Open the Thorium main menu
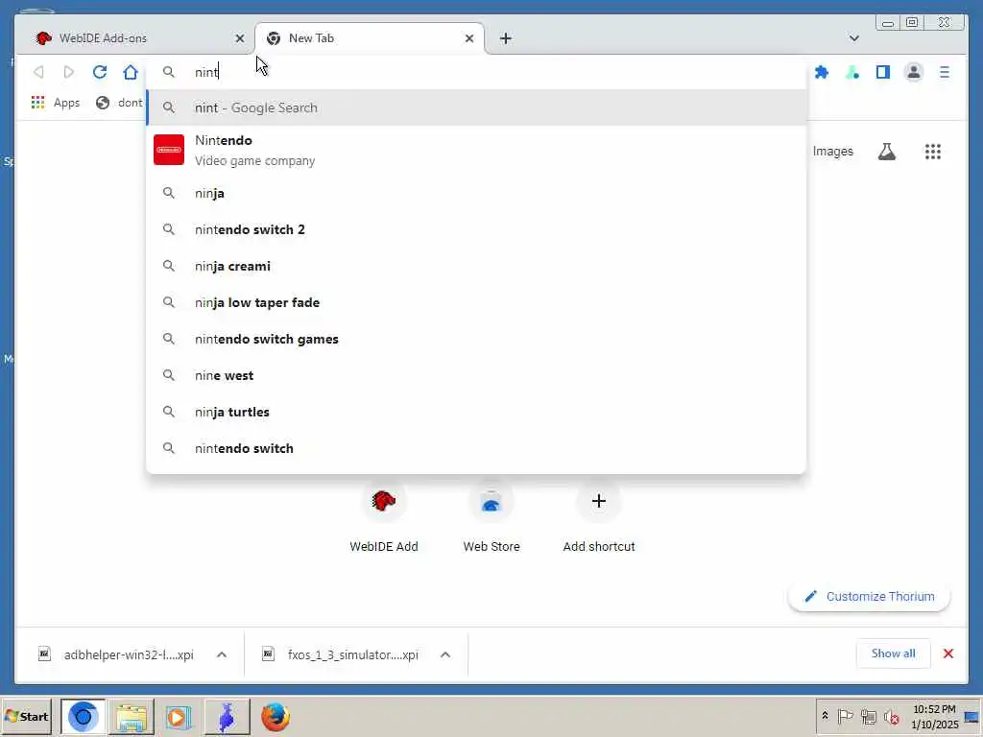983x737 pixels. pyautogui.click(x=945, y=72)
